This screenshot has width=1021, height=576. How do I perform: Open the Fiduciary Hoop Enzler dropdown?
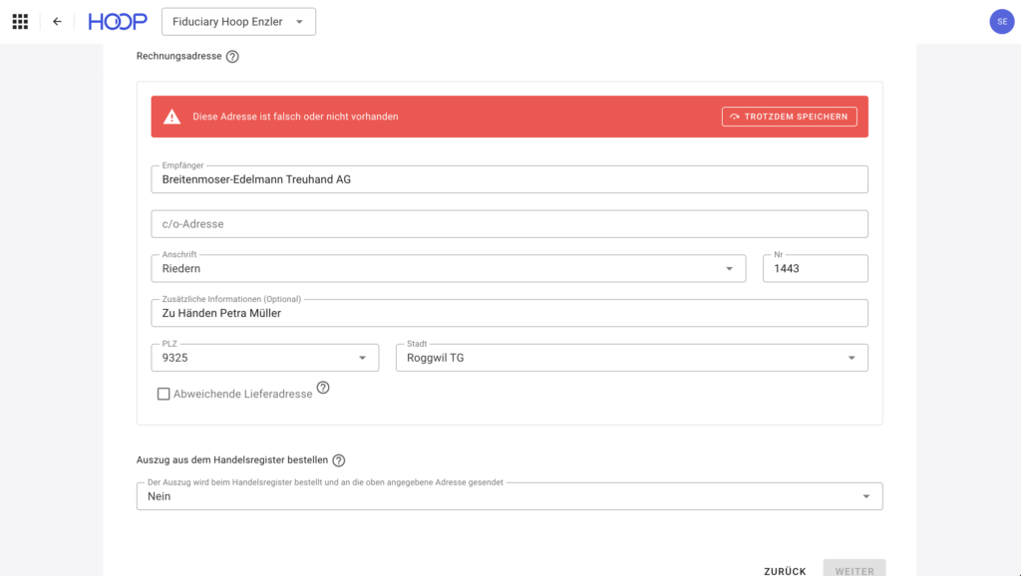[238, 22]
